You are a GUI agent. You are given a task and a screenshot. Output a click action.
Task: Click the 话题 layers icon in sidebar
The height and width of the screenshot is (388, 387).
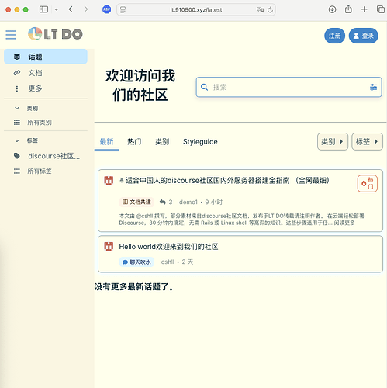[17, 57]
